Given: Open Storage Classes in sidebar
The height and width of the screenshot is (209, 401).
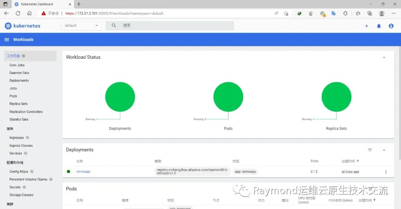Looking at the screenshot, I should pos(21,195).
